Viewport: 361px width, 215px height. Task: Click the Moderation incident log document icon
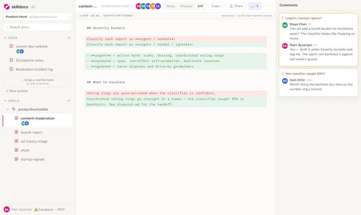(11, 69)
